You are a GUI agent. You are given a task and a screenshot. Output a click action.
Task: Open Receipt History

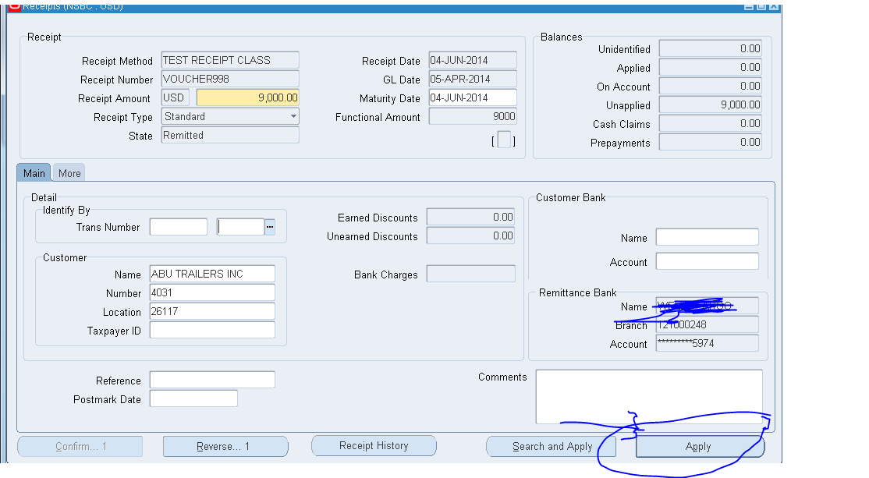(x=374, y=446)
